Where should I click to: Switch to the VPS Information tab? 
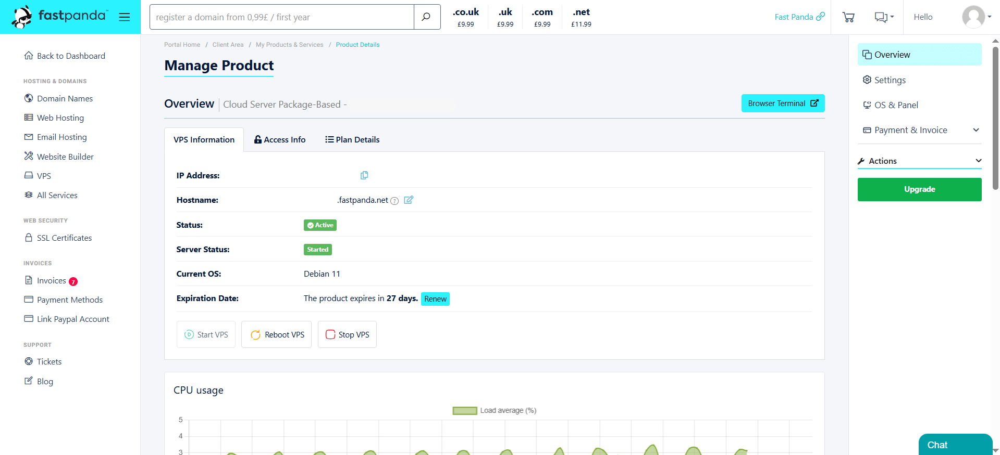(x=204, y=140)
